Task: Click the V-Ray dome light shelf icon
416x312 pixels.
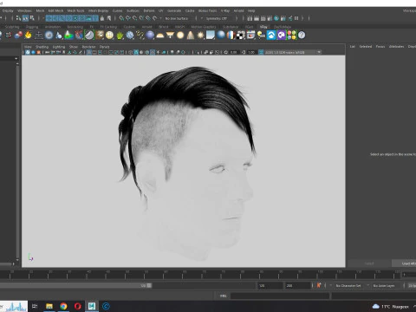Action: pos(159,36)
